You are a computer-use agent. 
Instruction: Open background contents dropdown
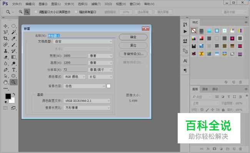tap(84, 86)
